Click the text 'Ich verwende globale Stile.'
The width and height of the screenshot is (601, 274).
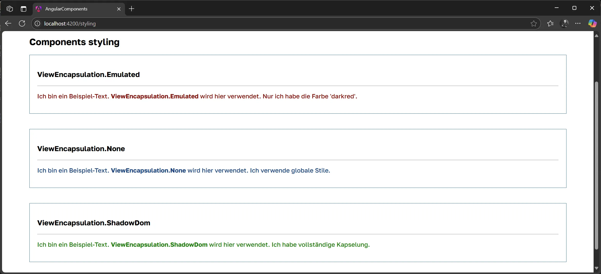coord(290,171)
